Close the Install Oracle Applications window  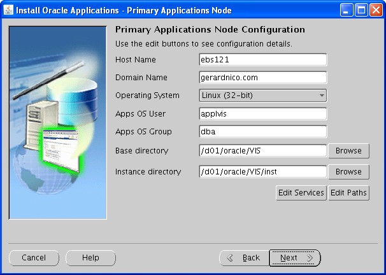[376, 10]
